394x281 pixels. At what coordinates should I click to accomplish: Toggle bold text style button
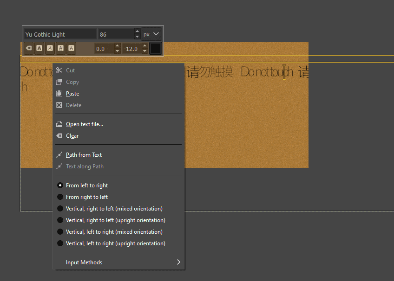pos(39,48)
